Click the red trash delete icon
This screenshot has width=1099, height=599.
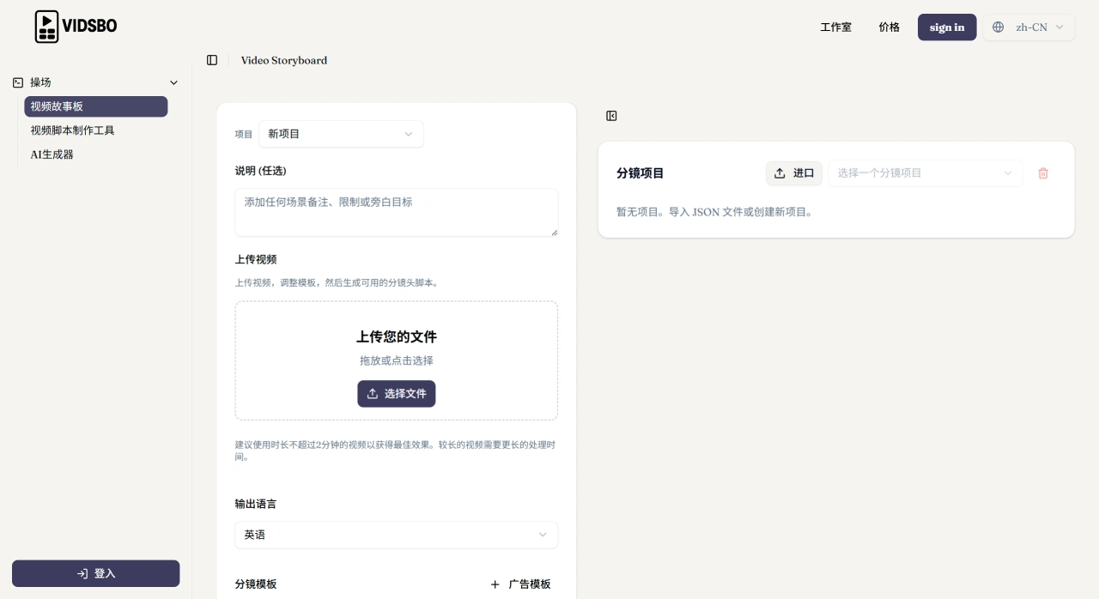tap(1043, 173)
